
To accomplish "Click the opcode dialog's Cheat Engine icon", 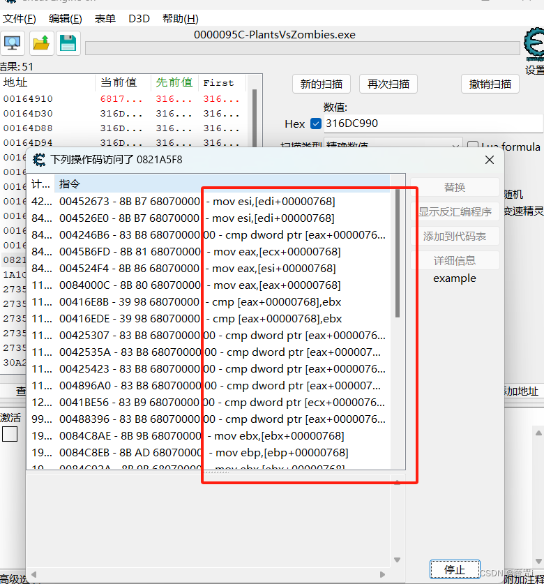I will click(39, 160).
